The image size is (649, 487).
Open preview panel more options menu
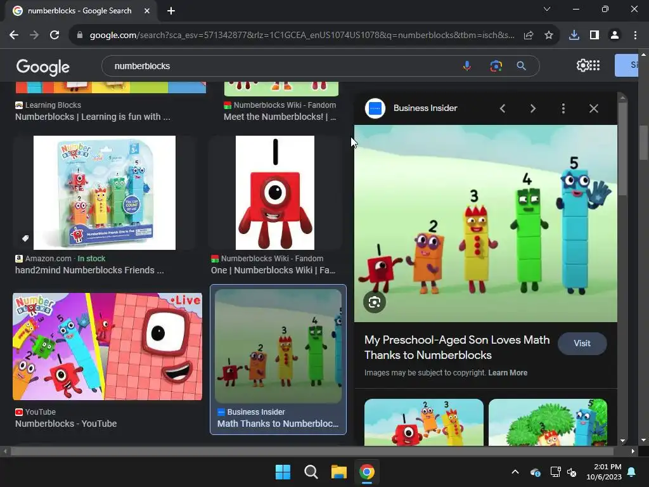pos(563,108)
